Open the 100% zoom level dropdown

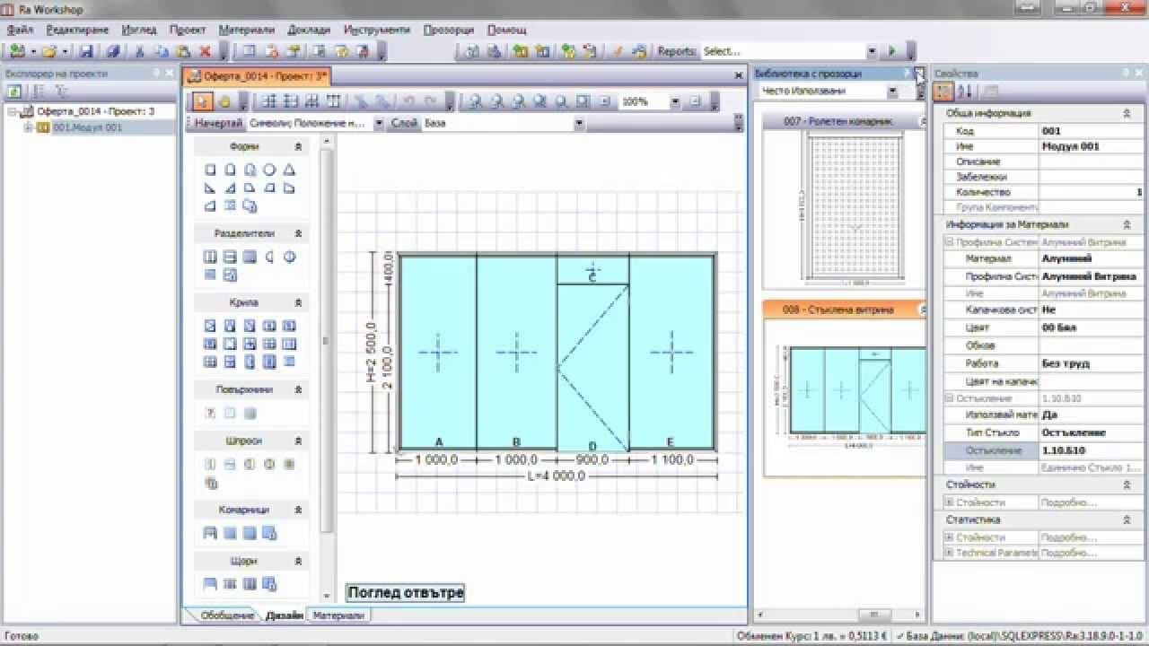click(674, 101)
